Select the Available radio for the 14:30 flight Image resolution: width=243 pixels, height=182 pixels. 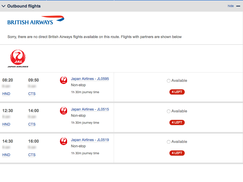[x=169, y=142]
